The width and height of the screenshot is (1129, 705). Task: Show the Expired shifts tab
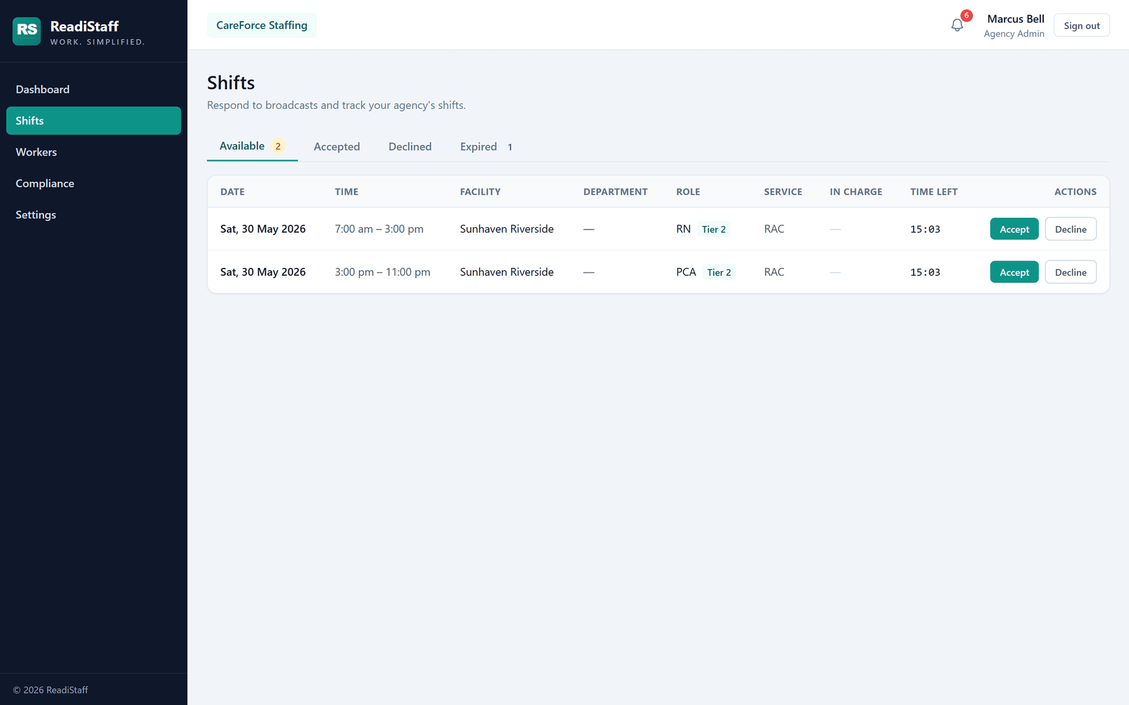pyautogui.click(x=486, y=147)
